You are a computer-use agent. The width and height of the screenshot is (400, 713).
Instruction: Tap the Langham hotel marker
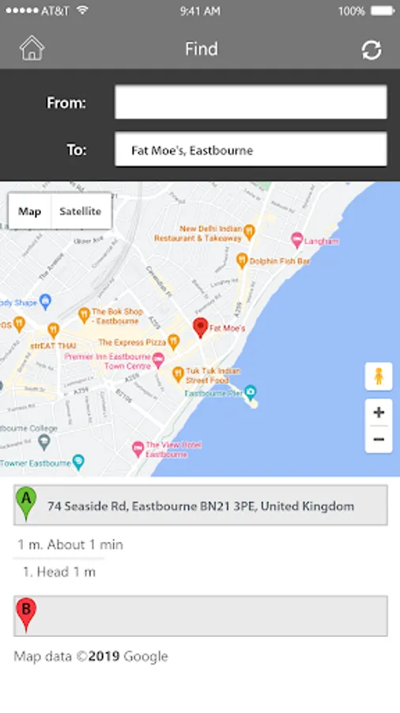click(296, 241)
